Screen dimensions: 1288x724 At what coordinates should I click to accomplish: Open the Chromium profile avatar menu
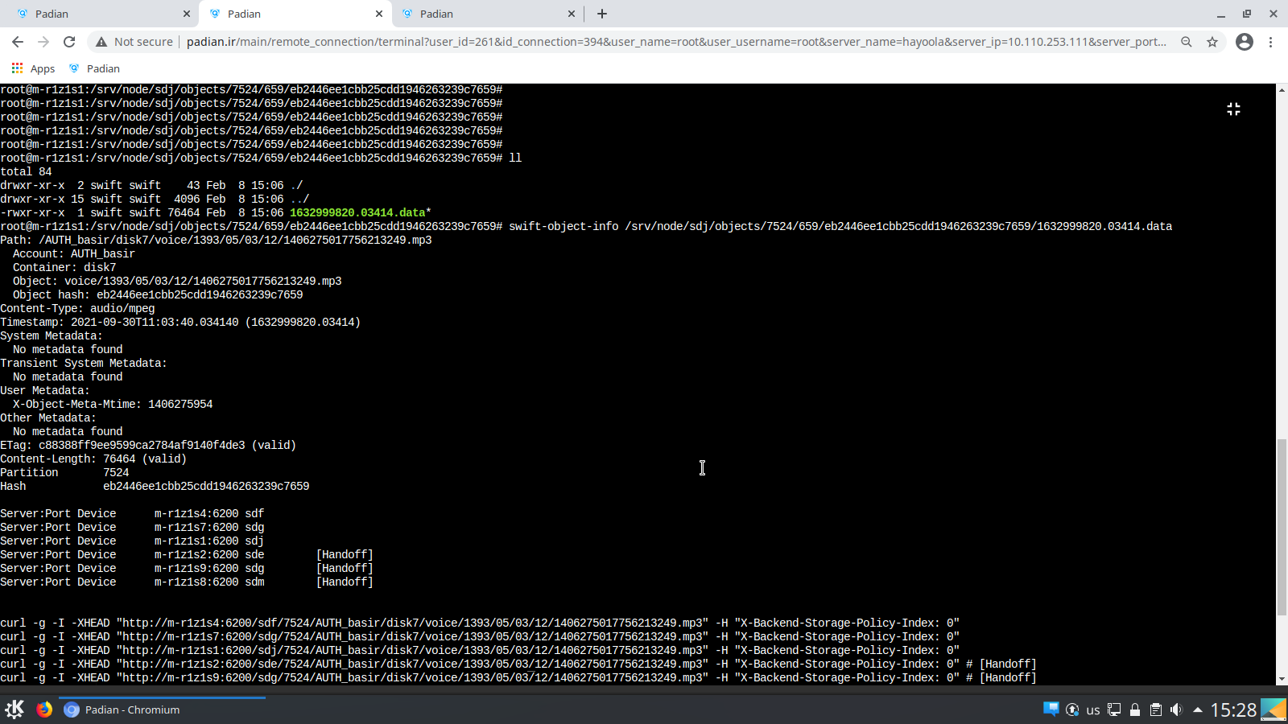point(1245,42)
